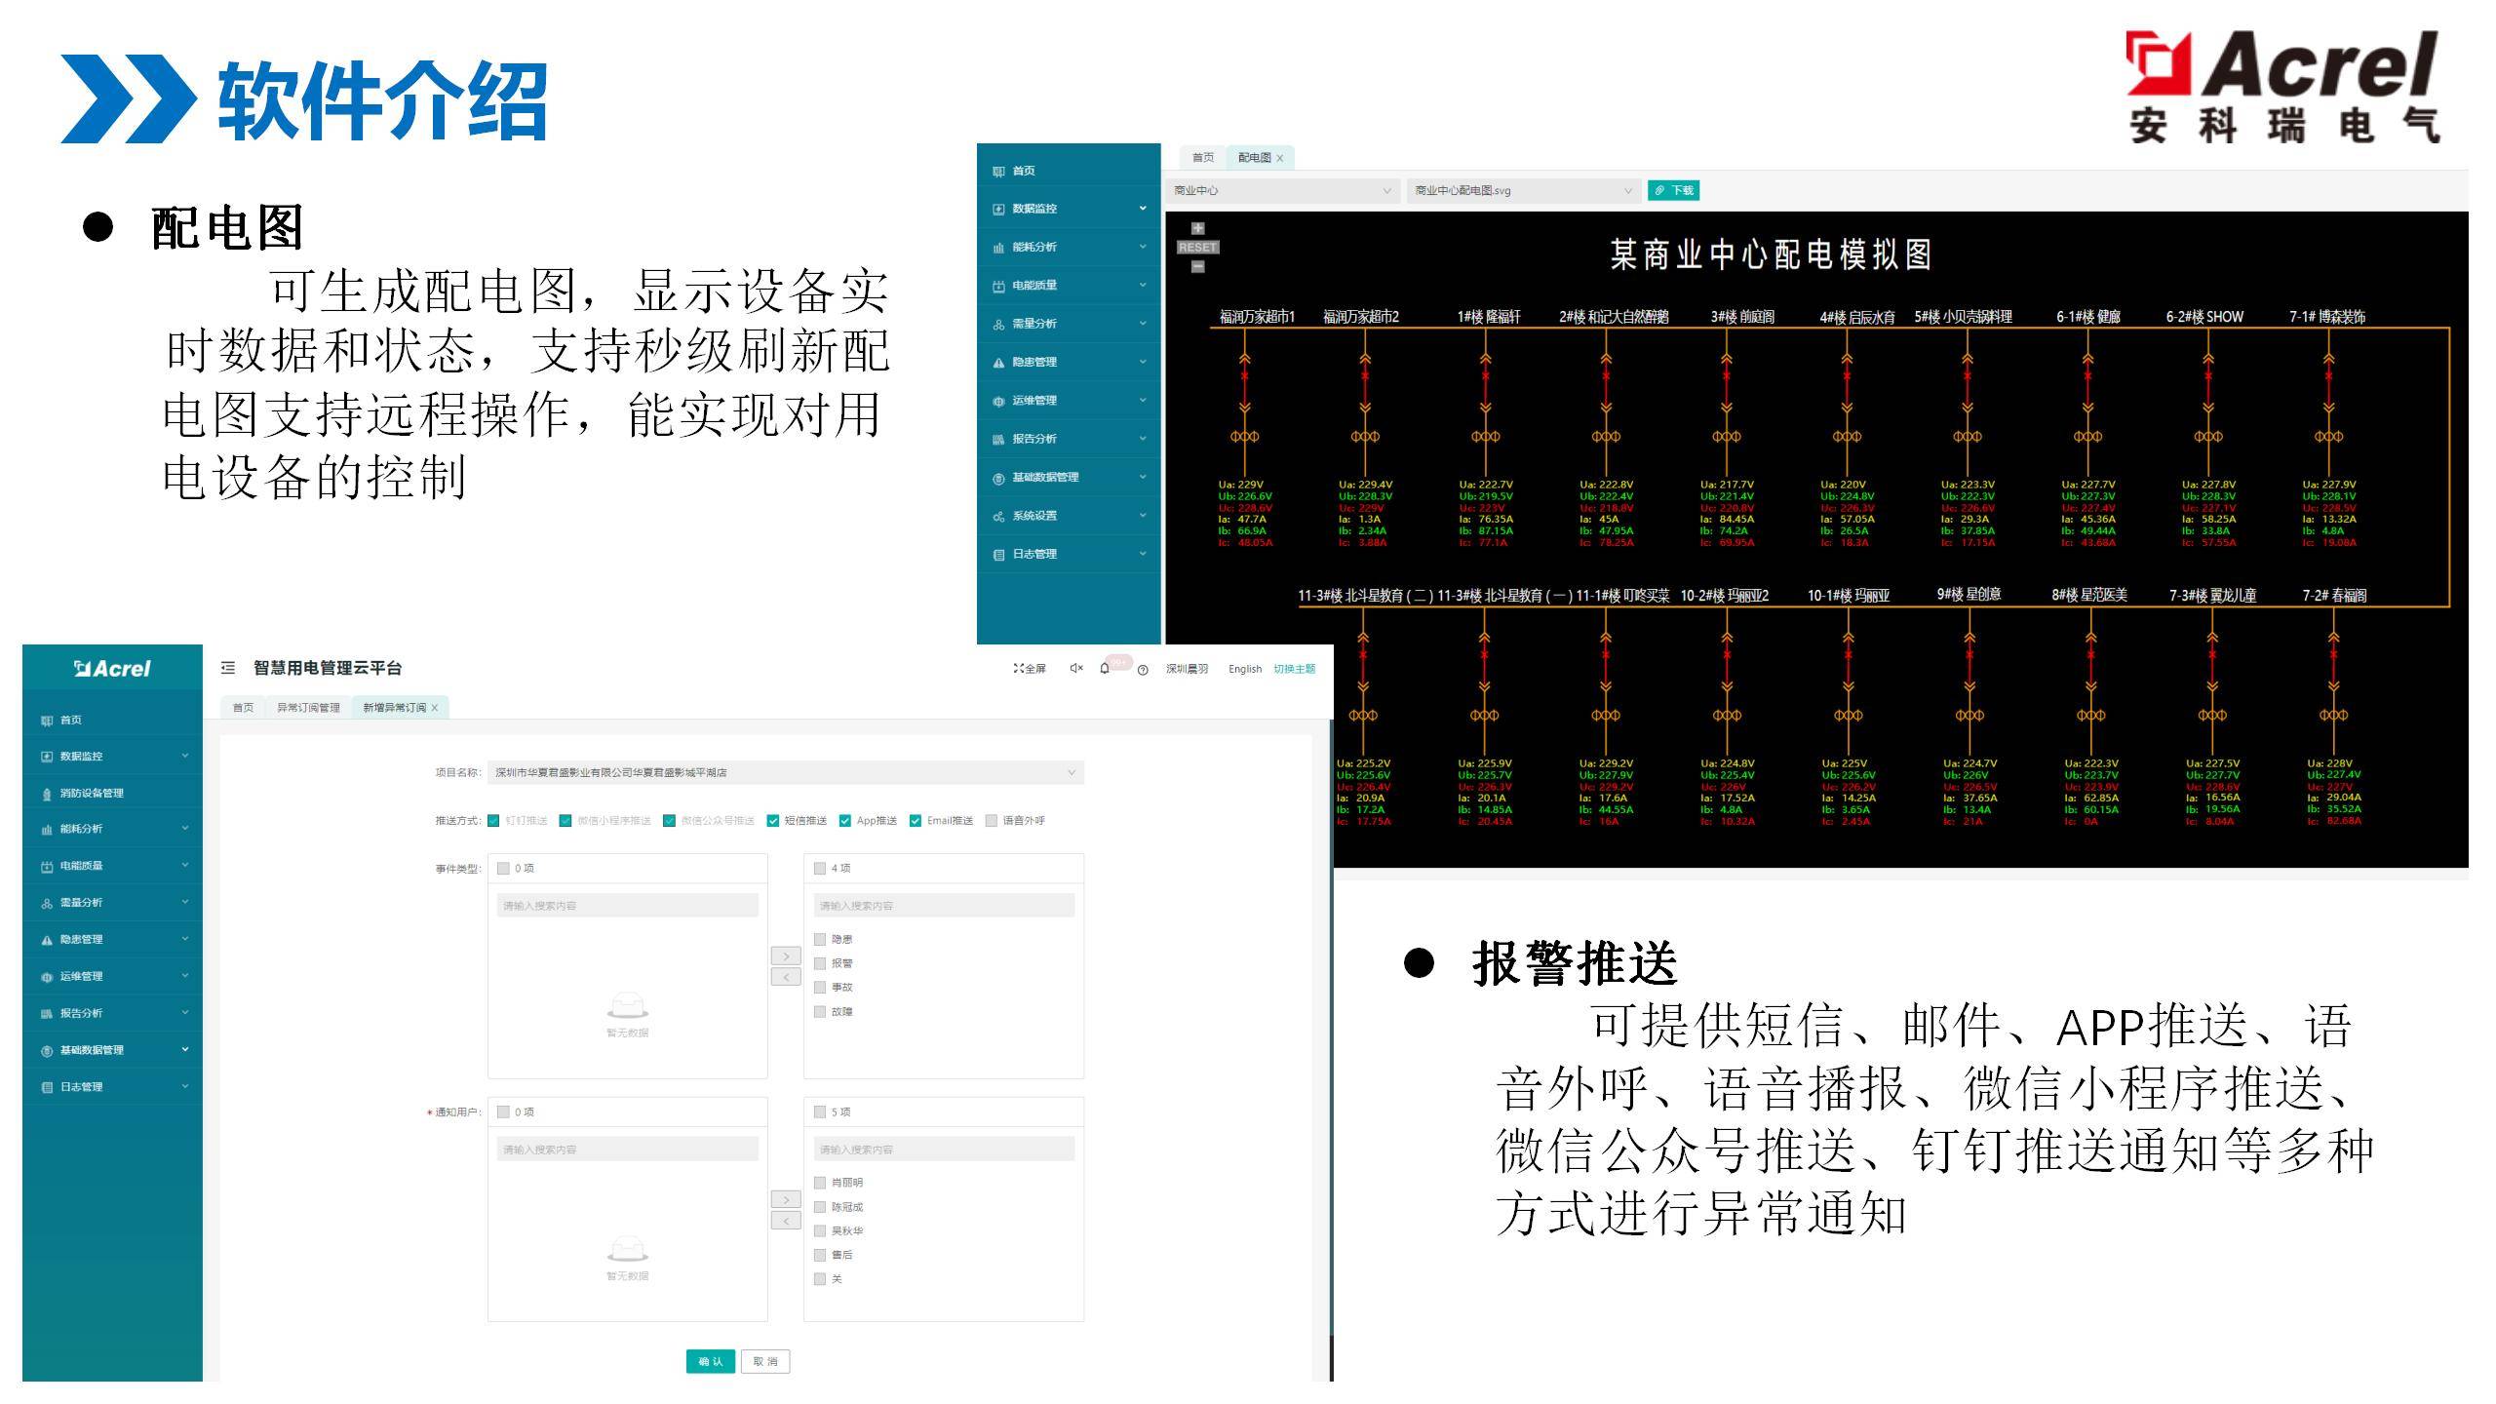Switch to the 异常订阅管理 tab
2496x1404 pixels.
[308, 708]
